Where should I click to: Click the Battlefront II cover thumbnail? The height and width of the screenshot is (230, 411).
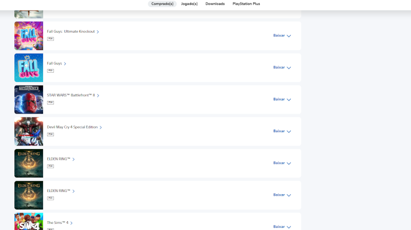click(x=29, y=99)
